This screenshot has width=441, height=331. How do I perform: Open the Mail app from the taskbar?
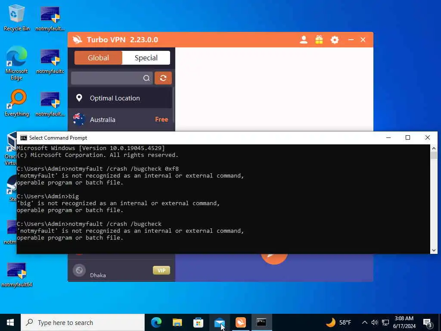[x=219, y=322]
